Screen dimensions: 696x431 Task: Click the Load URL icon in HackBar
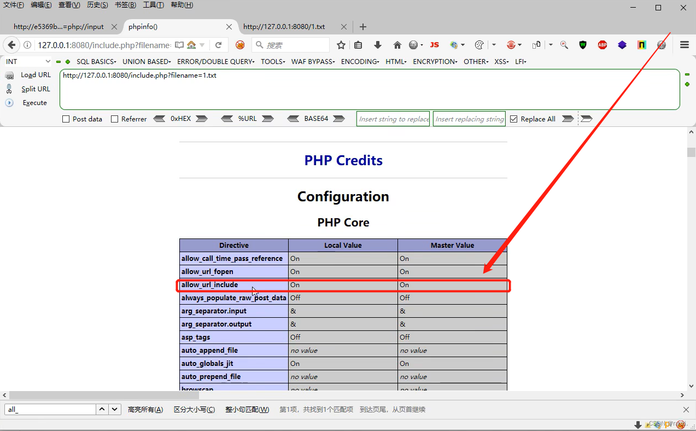pyautogui.click(x=9, y=75)
